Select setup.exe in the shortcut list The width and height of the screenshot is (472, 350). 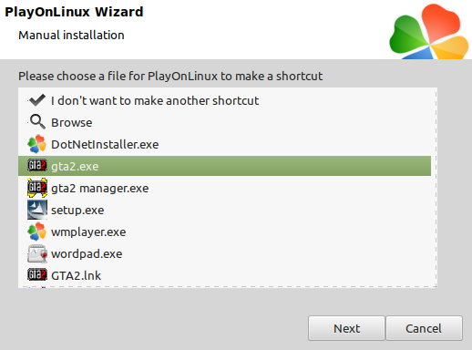coord(224,210)
